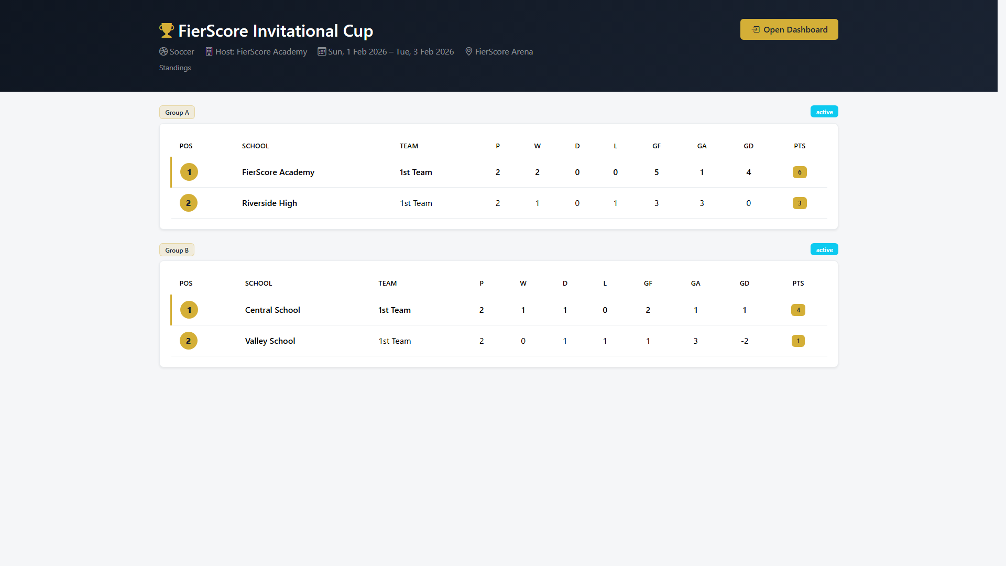Image resolution: width=1006 pixels, height=566 pixels.
Task: Click Group B active status badge
Action: (x=824, y=249)
